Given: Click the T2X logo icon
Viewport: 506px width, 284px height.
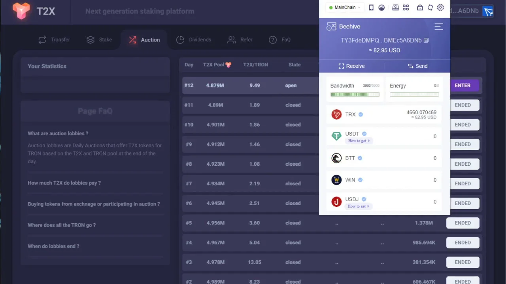Looking at the screenshot, I should [x=21, y=11].
